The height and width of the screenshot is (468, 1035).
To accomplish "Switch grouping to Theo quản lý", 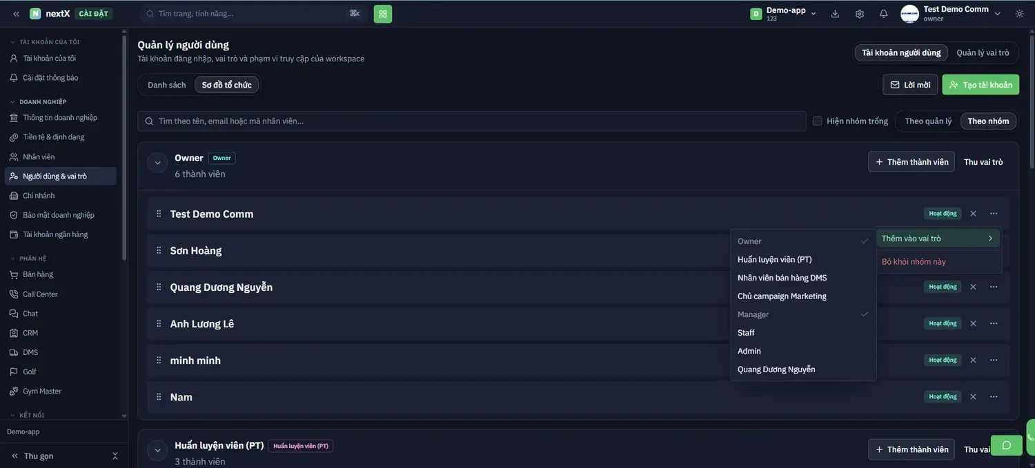I will [x=928, y=121].
